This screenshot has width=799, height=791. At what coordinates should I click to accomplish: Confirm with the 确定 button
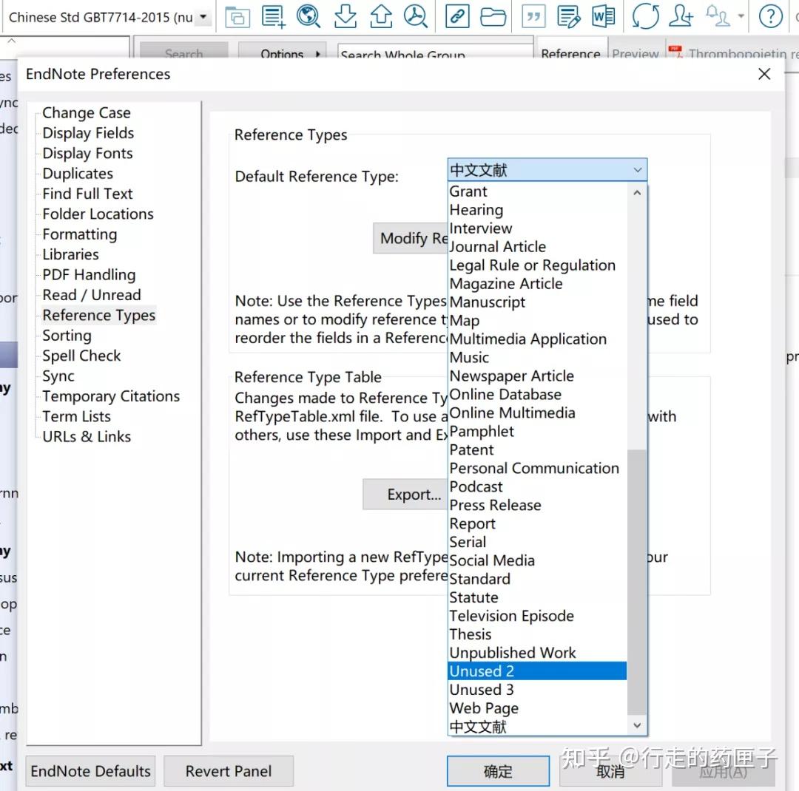point(498,771)
